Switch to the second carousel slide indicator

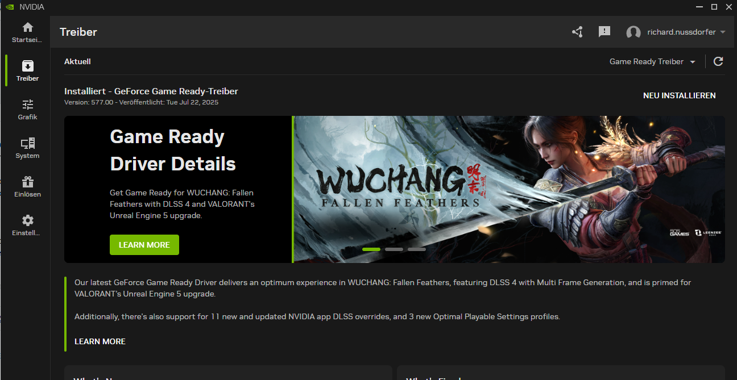394,249
